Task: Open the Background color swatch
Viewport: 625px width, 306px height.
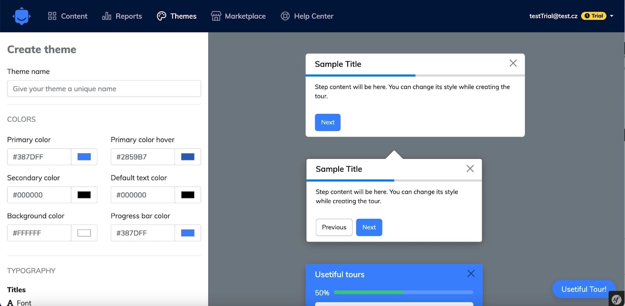Action: click(84, 233)
